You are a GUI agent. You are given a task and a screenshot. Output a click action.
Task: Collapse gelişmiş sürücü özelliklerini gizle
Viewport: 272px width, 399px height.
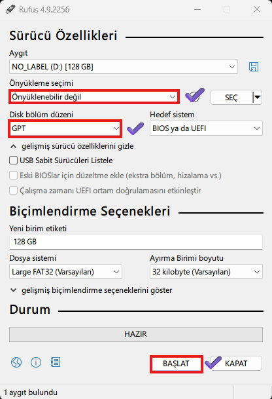point(72,146)
